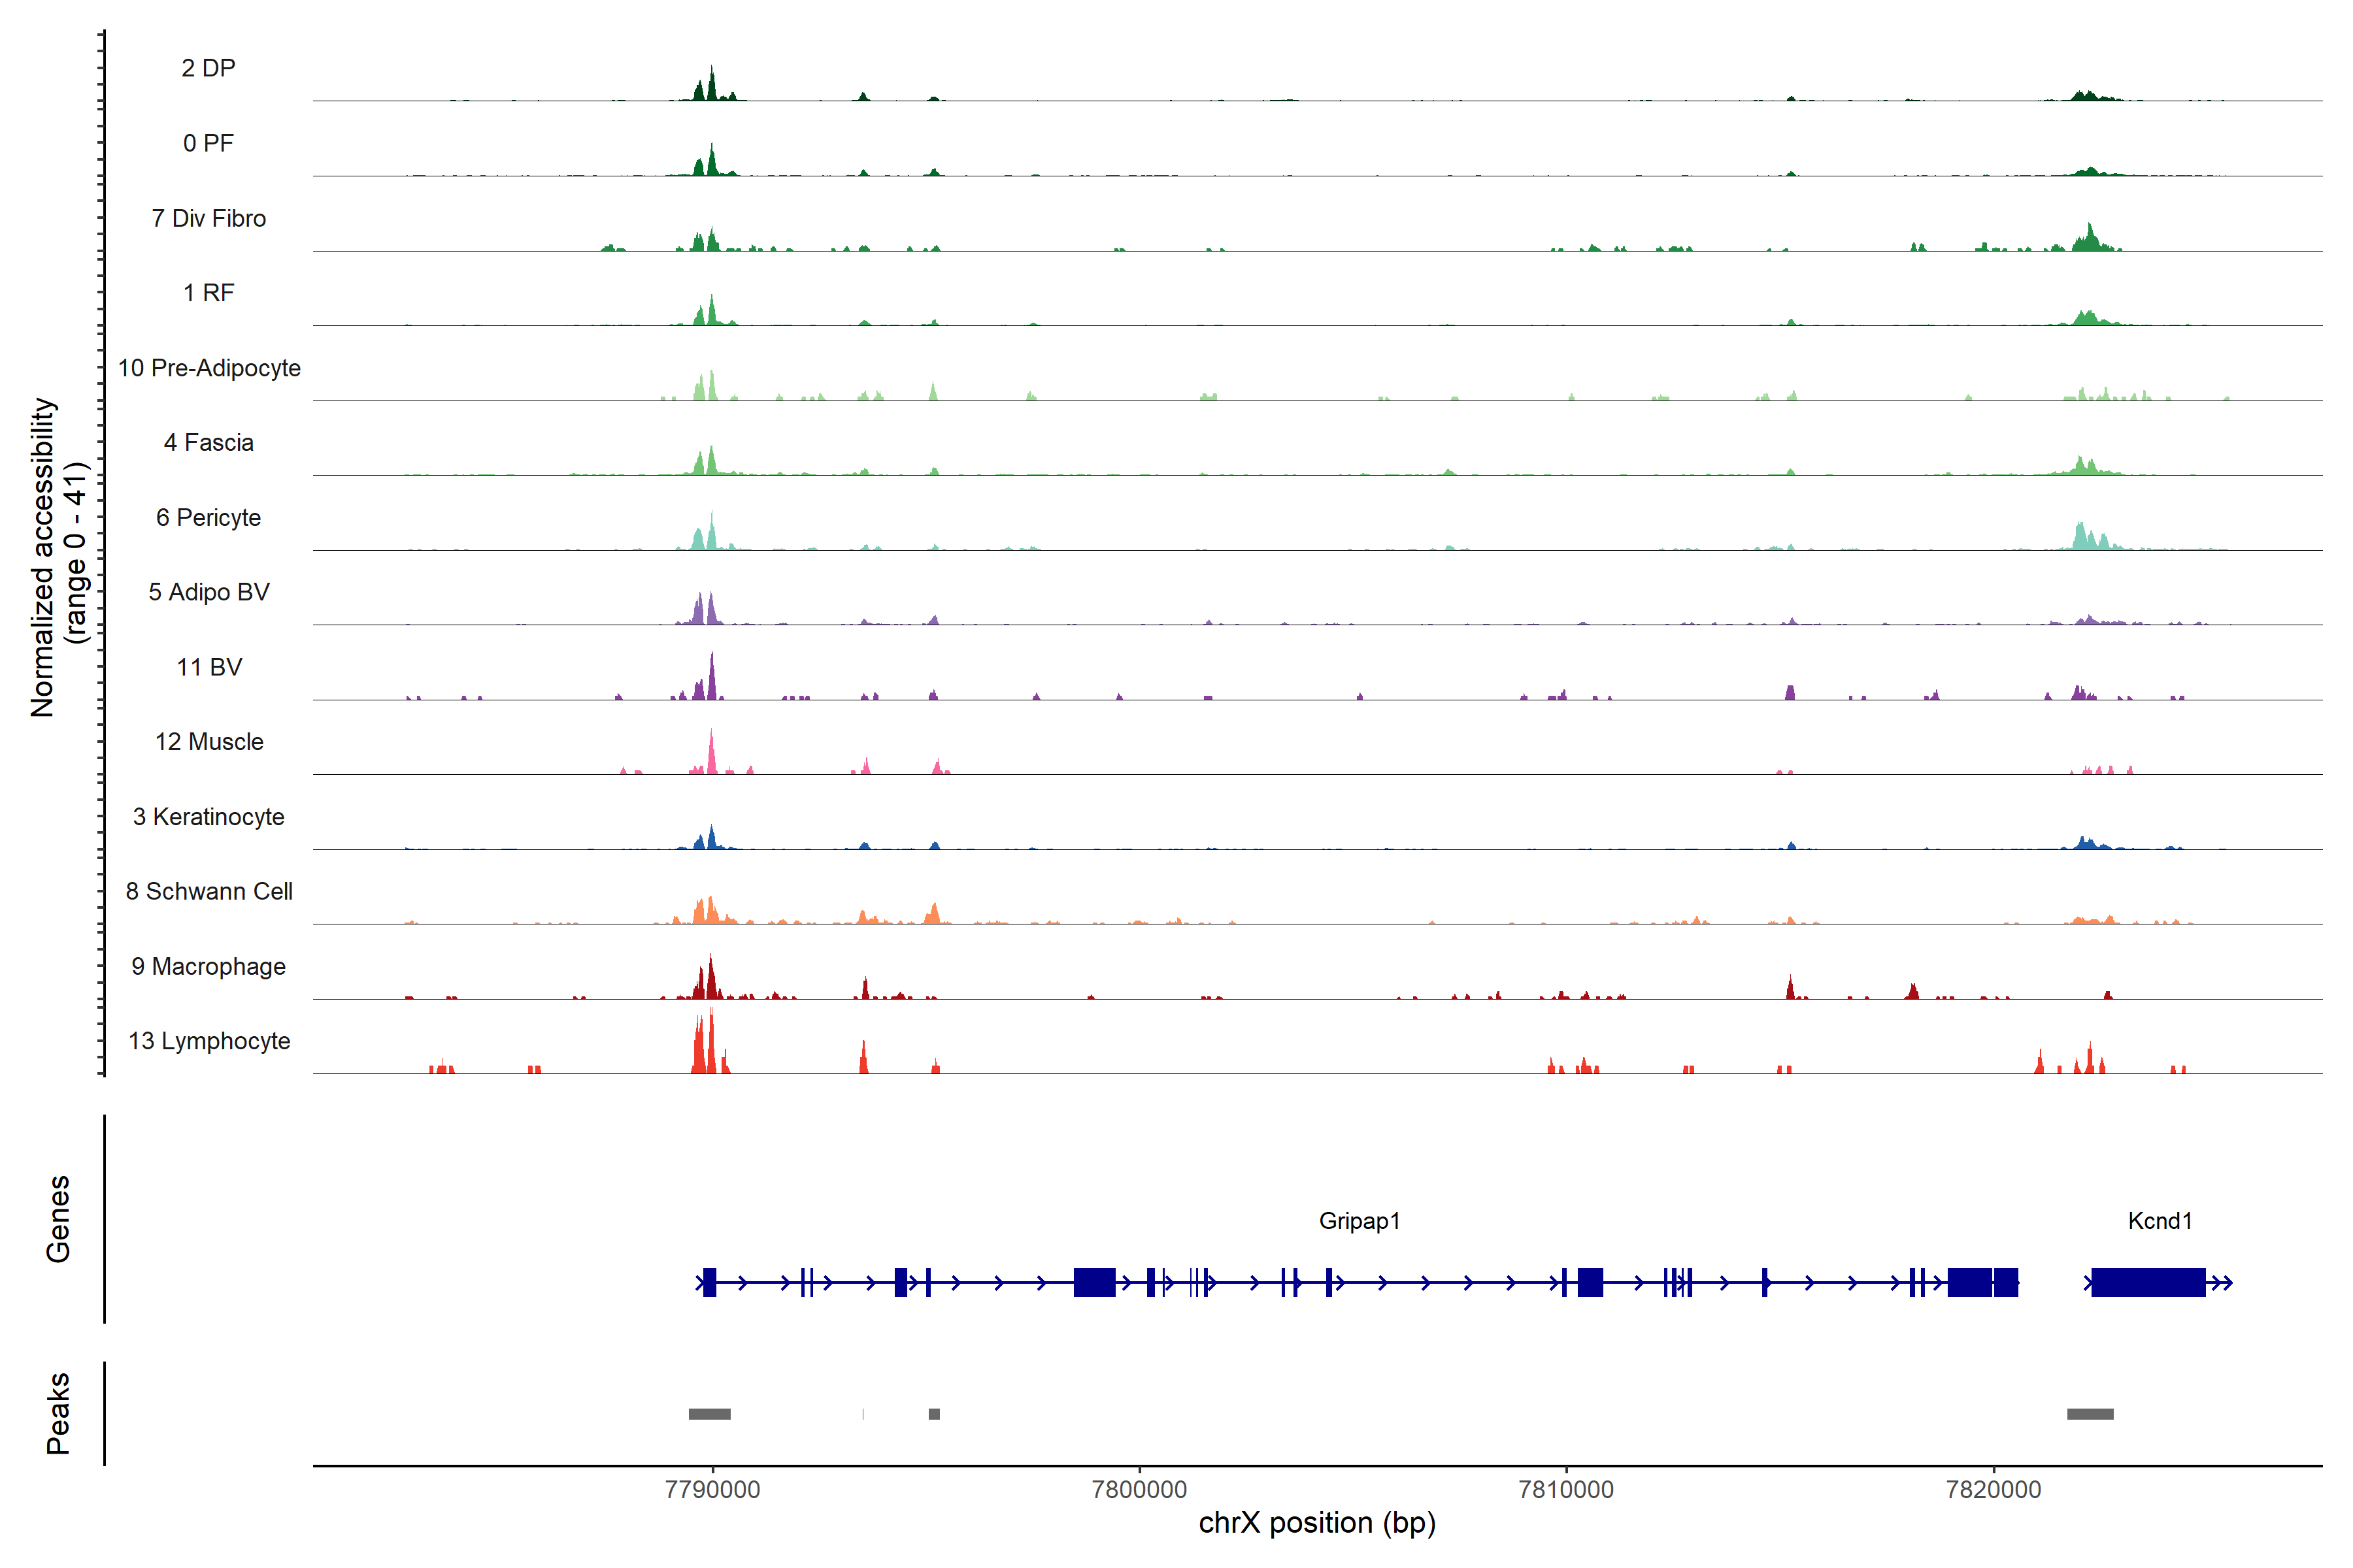Click the Peaks panel label
The width and height of the screenshot is (2353, 1568).
[58, 1413]
